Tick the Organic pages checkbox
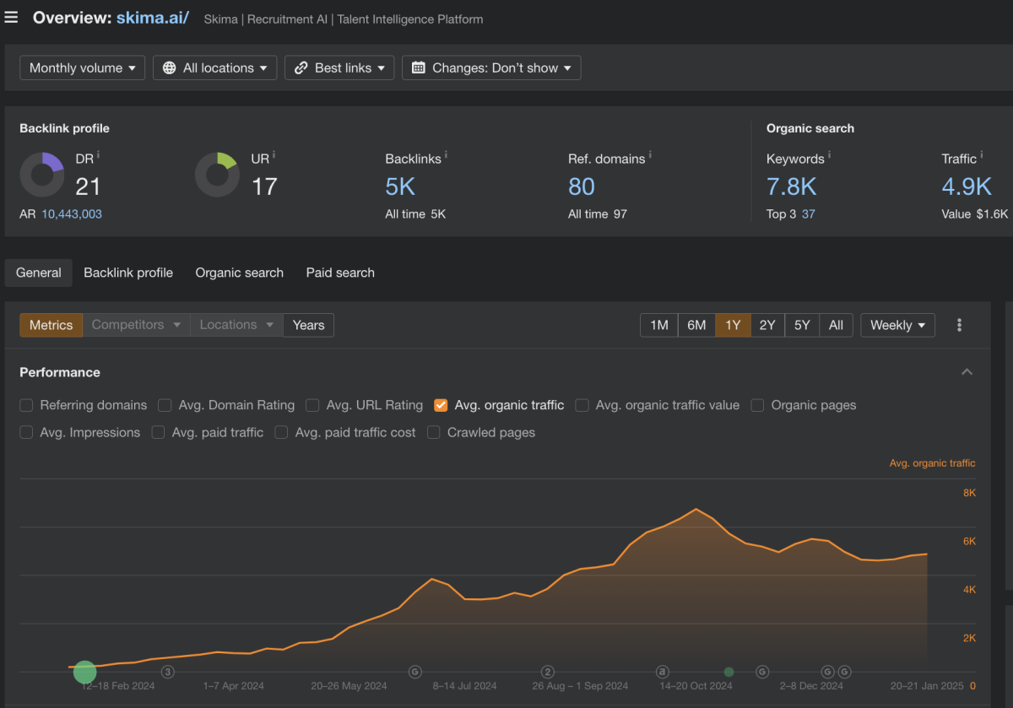This screenshot has width=1013, height=708. (x=757, y=405)
